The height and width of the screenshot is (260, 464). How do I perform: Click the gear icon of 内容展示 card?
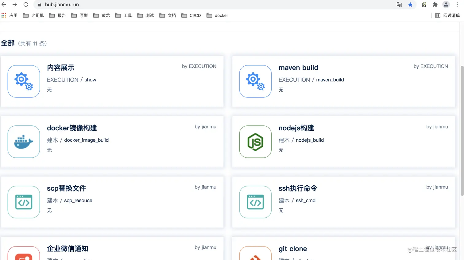tap(24, 81)
